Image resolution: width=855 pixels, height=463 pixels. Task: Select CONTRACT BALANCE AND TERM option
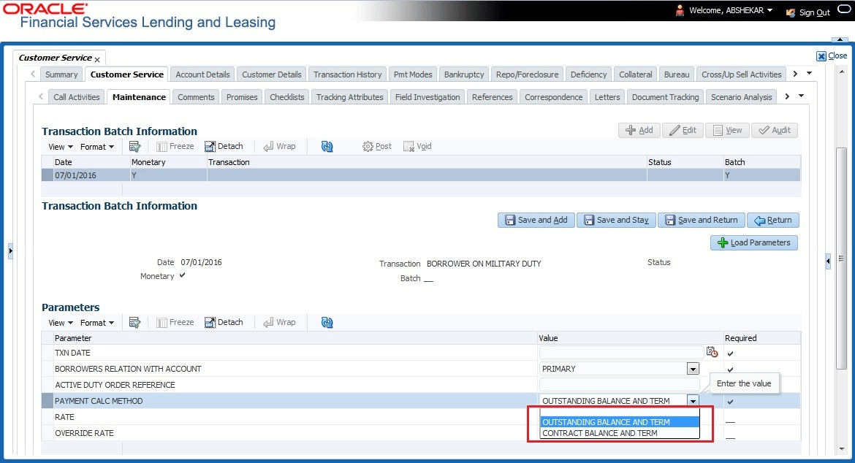pyautogui.click(x=620, y=433)
